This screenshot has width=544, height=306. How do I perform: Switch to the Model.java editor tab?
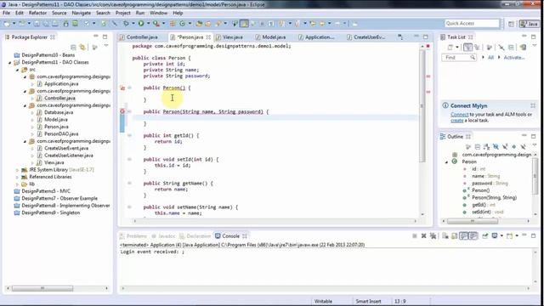click(x=274, y=37)
